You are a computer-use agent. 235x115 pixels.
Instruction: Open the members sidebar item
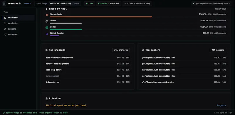(x=18, y=29)
